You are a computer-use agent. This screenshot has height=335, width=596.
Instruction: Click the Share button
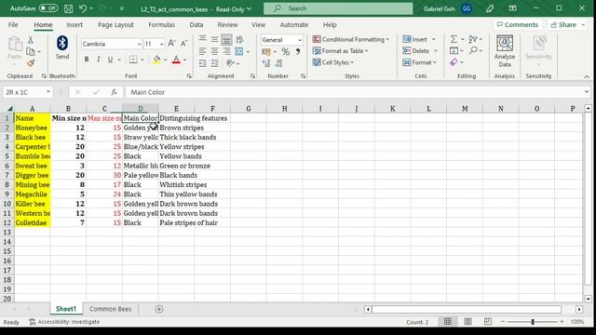point(567,25)
